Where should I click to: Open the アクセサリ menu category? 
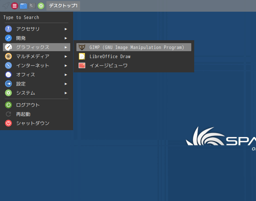tap(37, 29)
